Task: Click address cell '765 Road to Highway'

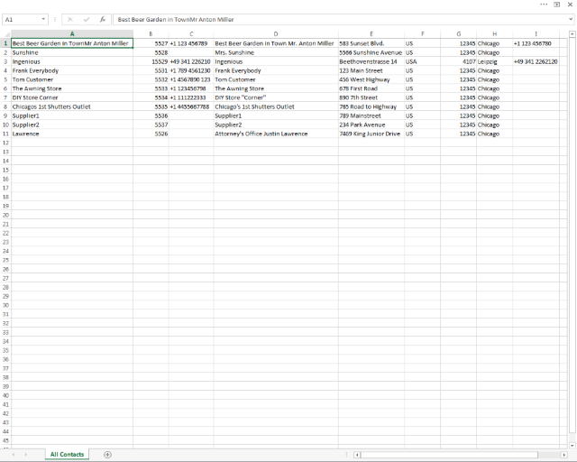Action: tap(371, 106)
